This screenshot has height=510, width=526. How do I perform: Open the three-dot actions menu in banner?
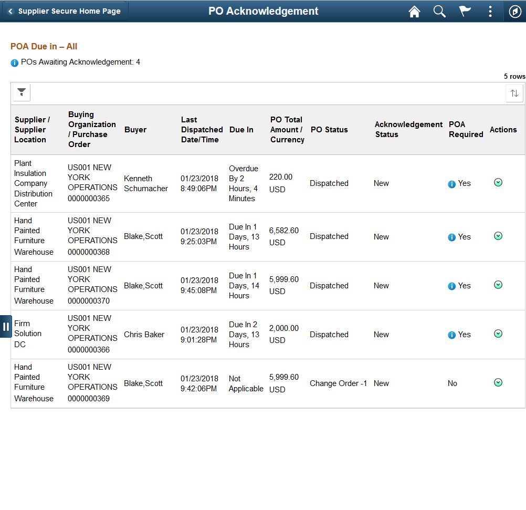pyautogui.click(x=490, y=11)
